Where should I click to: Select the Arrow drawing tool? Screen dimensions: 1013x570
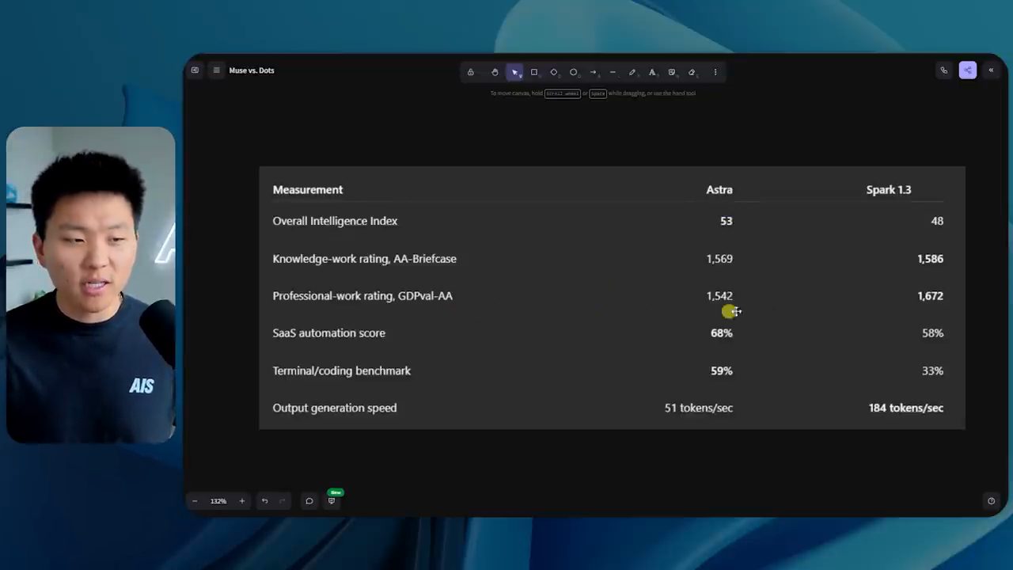[593, 72]
